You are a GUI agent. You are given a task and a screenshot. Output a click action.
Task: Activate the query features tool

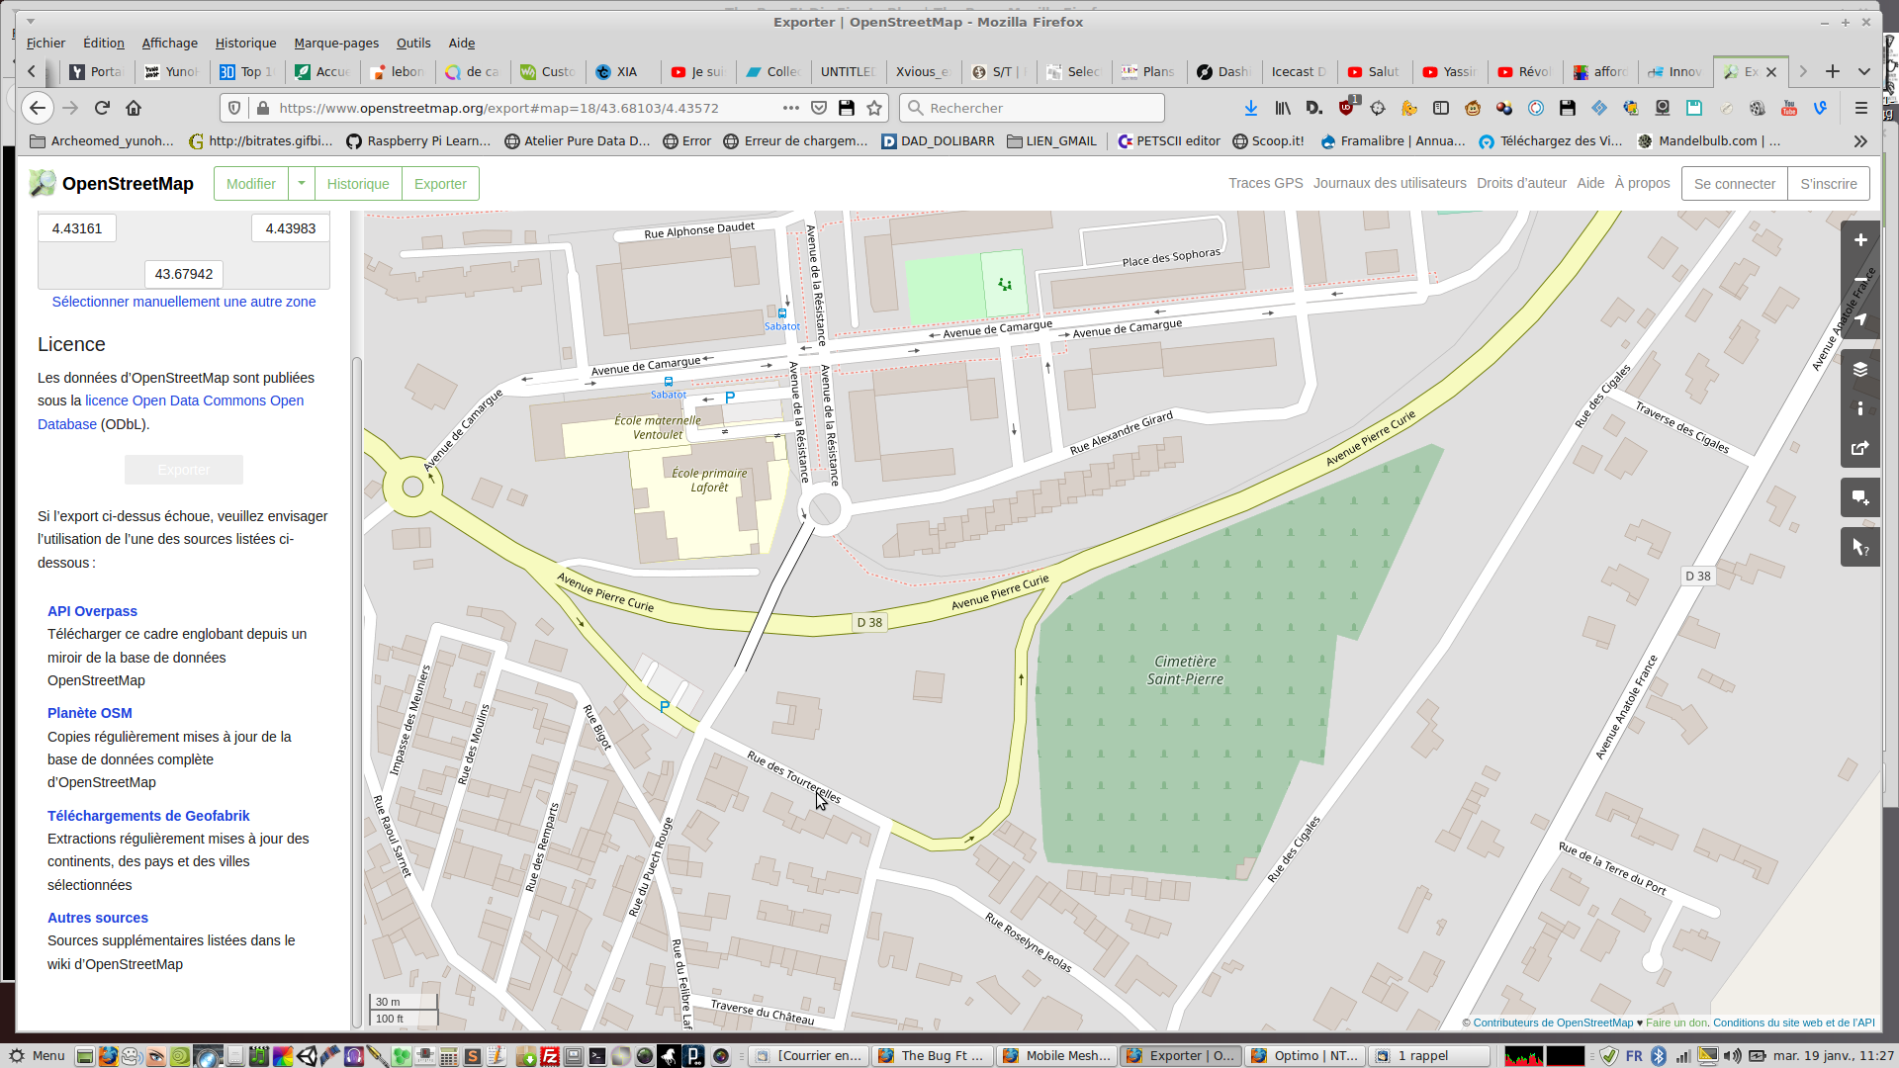click(x=1859, y=547)
